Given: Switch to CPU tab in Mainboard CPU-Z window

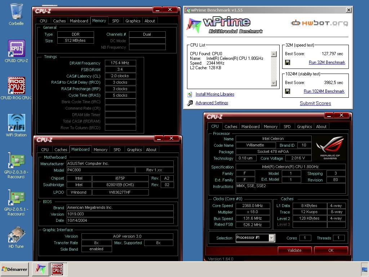Looking at the screenshot, I should point(45,150).
